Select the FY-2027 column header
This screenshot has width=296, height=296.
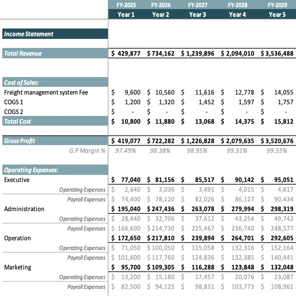click(198, 5)
